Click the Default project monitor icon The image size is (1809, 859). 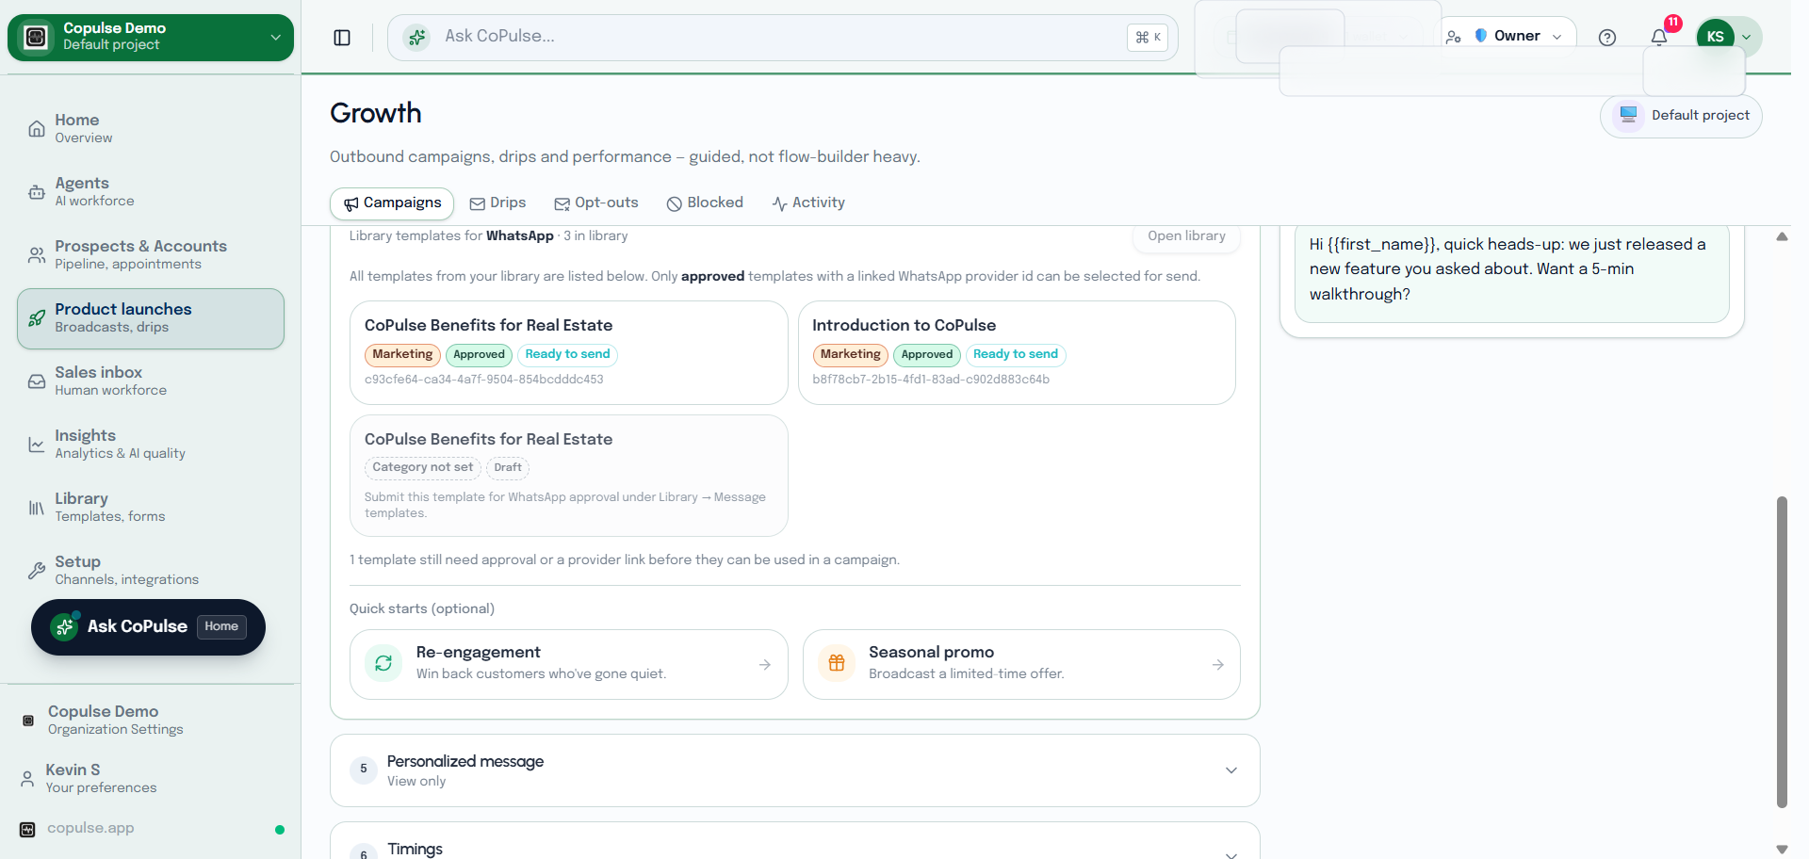pyautogui.click(x=1627, y=116)
